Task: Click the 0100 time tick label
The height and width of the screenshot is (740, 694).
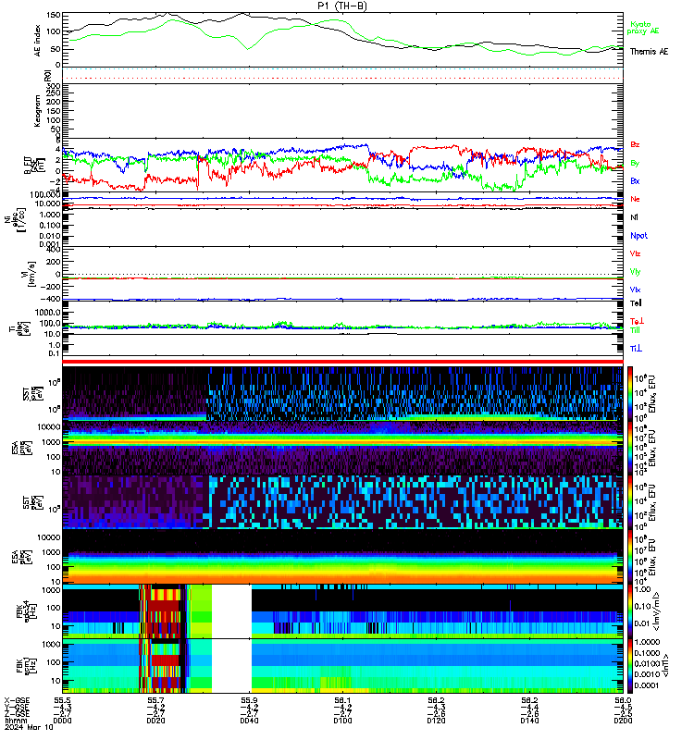Action: point(342,721)
